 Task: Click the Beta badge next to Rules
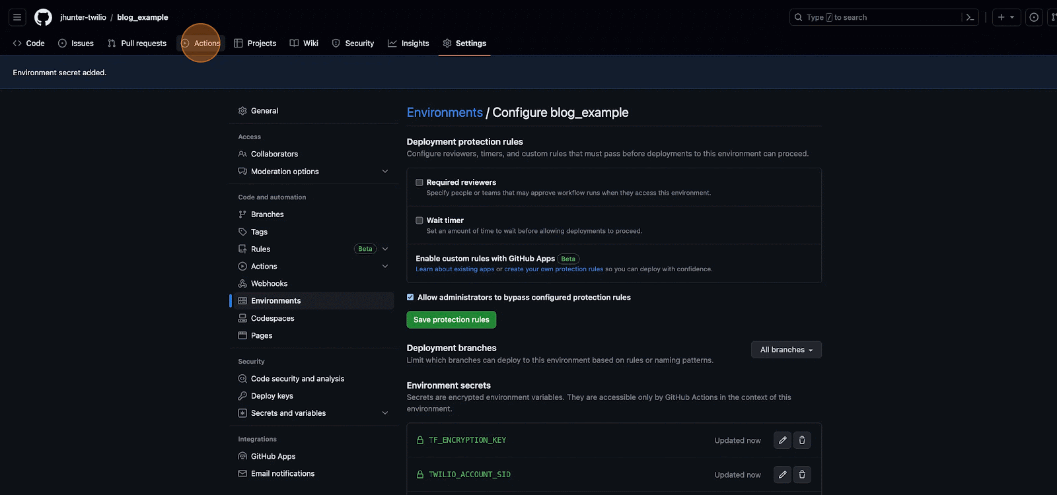(365, 249)
